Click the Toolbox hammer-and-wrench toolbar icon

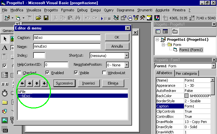tap(143, 18)
